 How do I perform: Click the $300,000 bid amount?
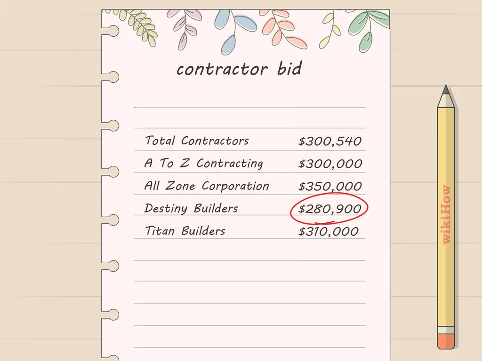(330, 164)
